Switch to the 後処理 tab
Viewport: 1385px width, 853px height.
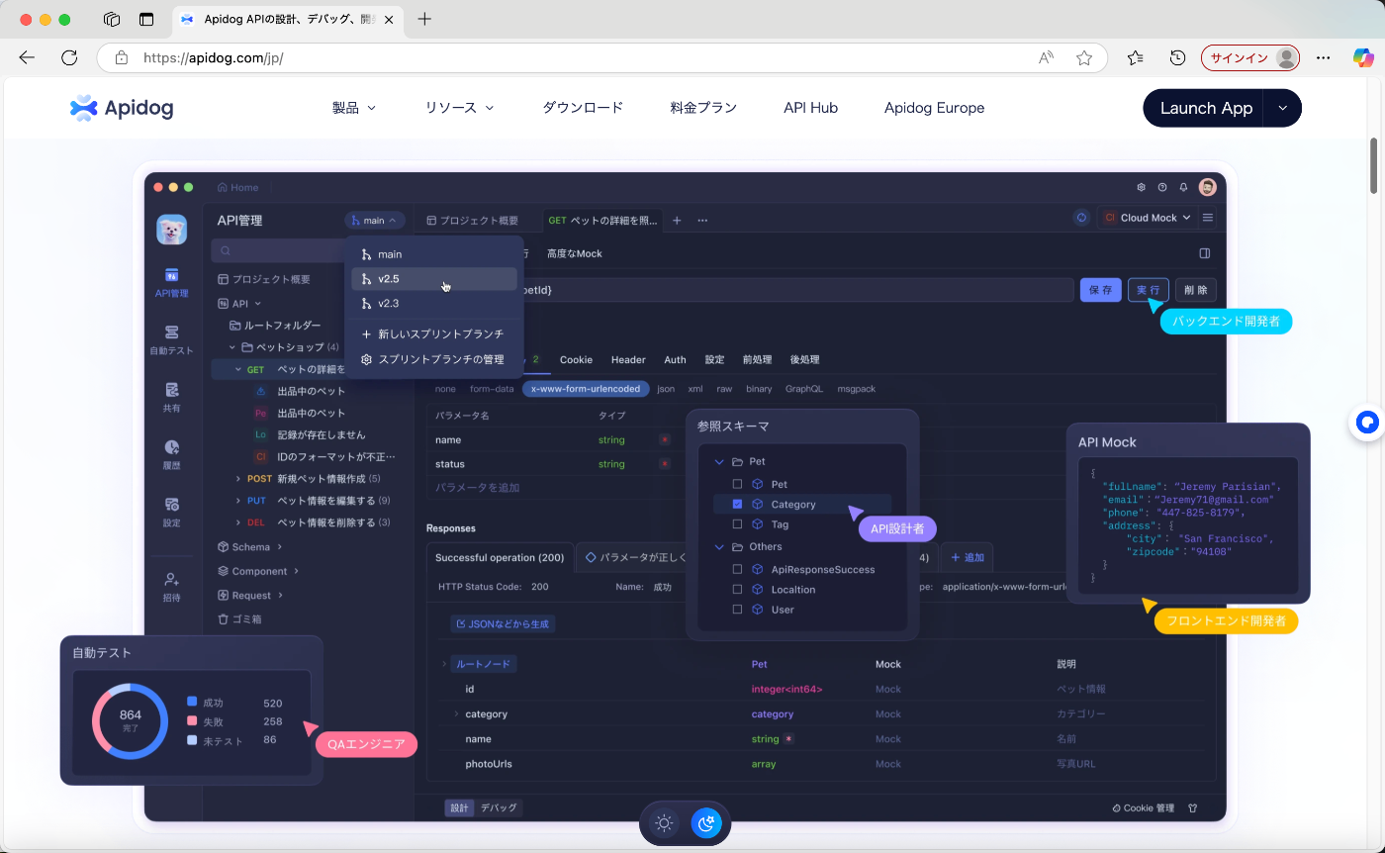(x=804, y=359)
